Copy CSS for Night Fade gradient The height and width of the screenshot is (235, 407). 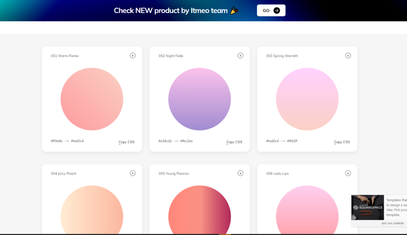click(234, 142)
